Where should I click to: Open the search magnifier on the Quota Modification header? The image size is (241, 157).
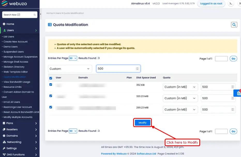[234, 25]
